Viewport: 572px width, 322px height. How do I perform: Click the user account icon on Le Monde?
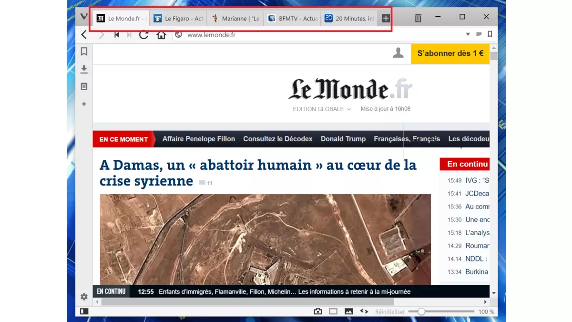[x=398, y=53]
